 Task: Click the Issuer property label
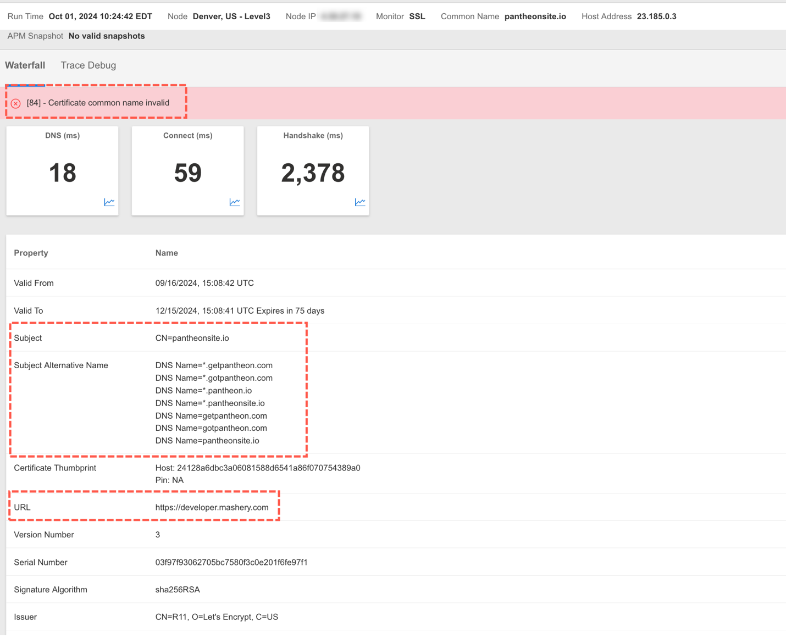[25, 617]
